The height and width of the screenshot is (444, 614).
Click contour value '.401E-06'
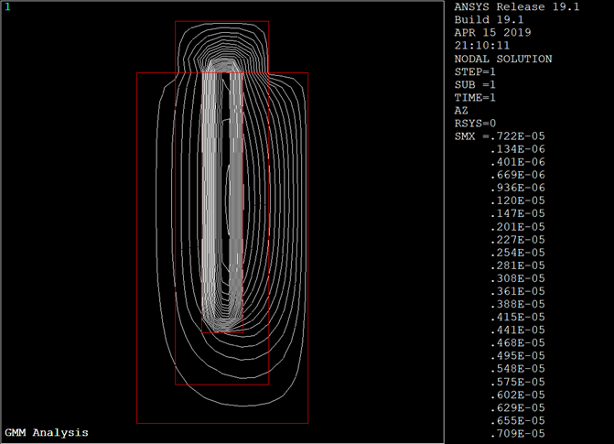(x=518, y=162)
